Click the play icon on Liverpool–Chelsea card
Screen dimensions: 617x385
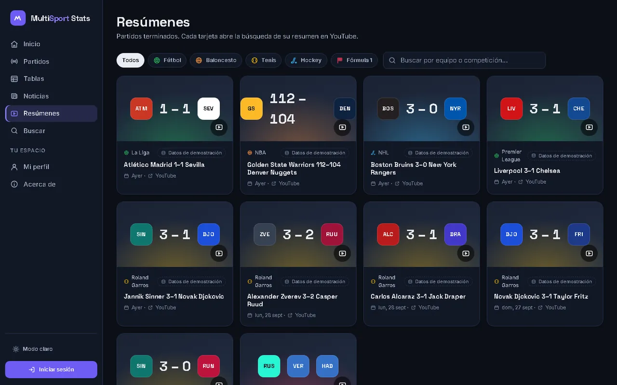coord(589,128)
